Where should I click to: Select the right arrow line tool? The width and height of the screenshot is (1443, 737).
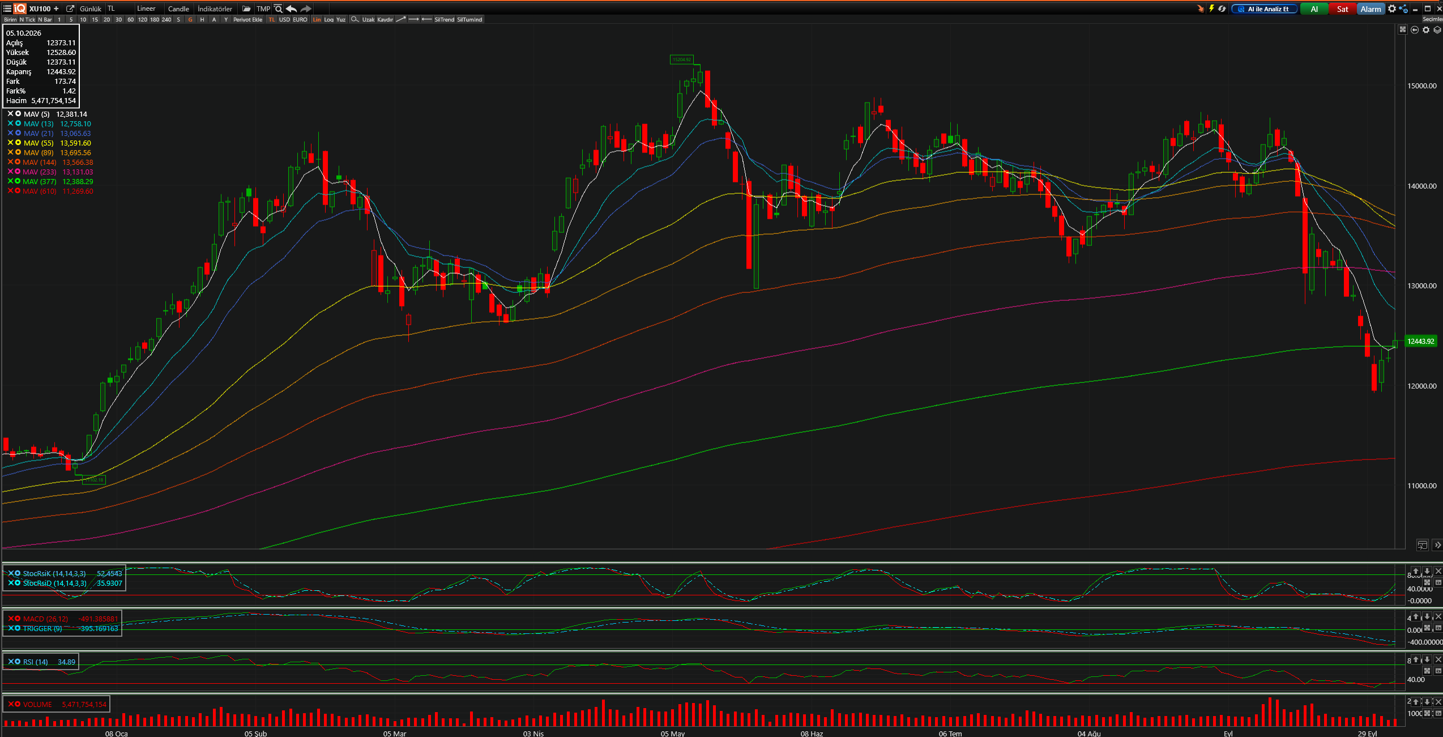click(413, 19)
